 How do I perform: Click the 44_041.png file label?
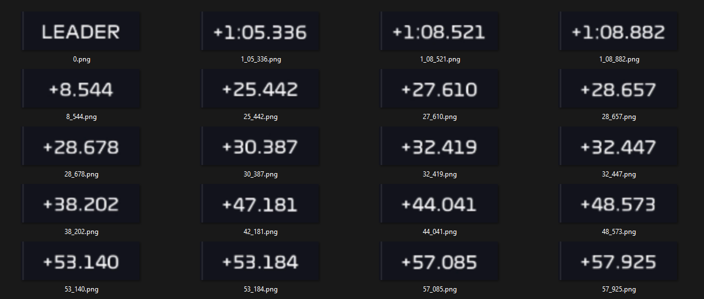point(440,232)
